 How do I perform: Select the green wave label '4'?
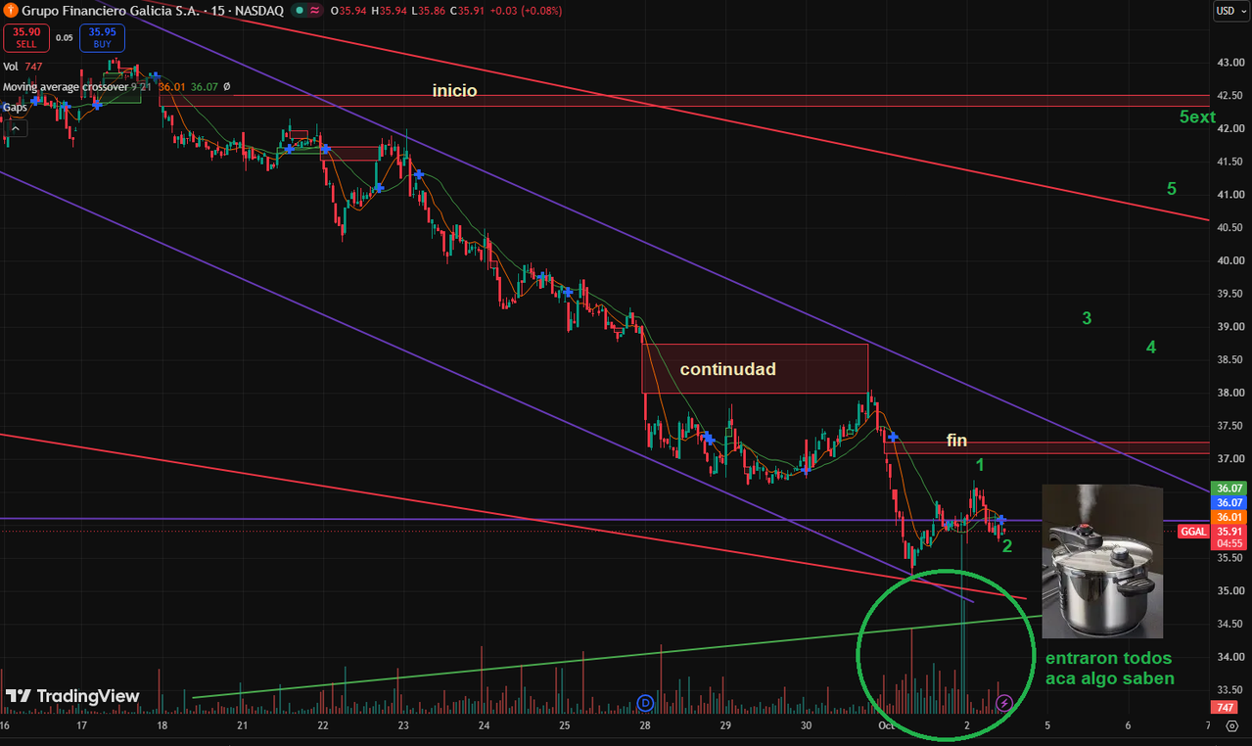click(1151, 347)
